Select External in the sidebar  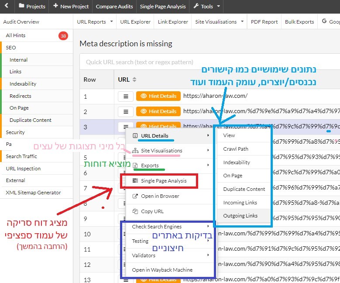(37, 180)
